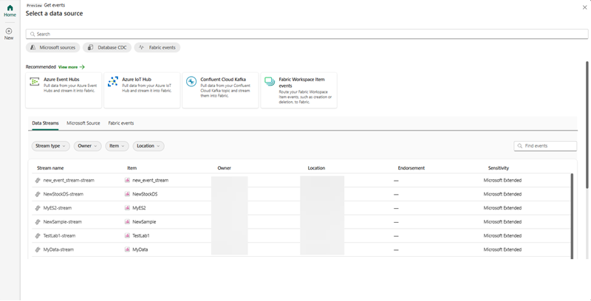Viewport: 591px width, 301px height.
Task: Click the Fabric Workspace Item events icon
Action: 270,82
